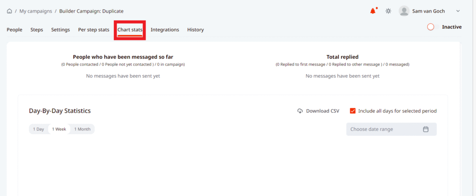Screen dimensions: 476x196
Task: Click the user avatar icon
Action: click(x=404, y=11)
